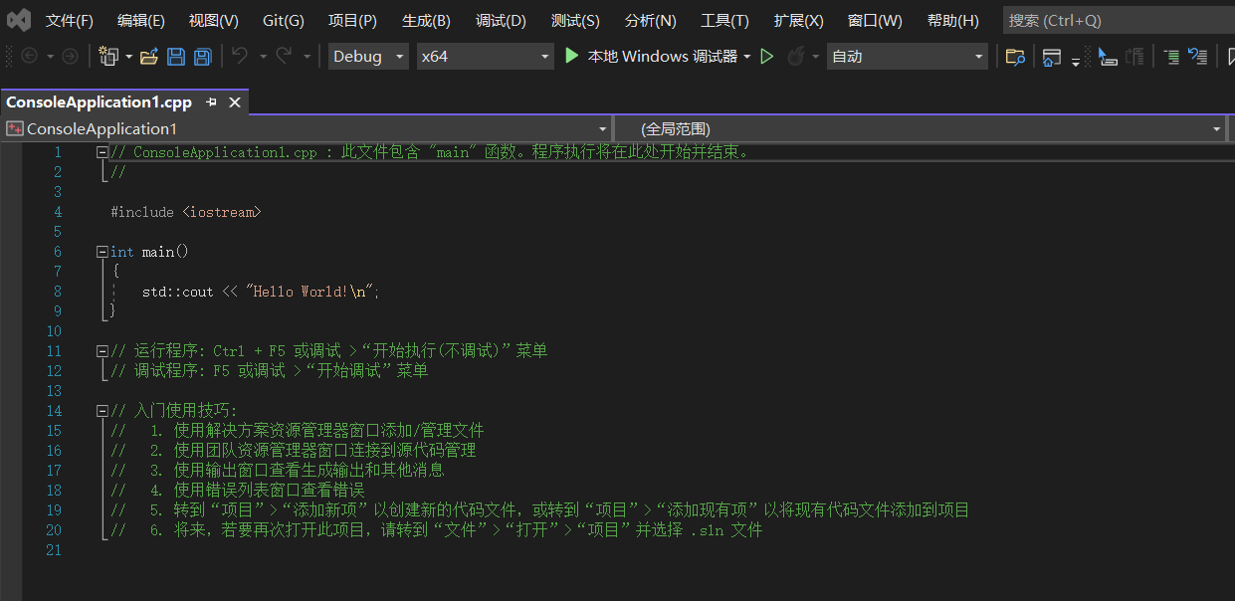Open the 调试(D) menu
The width and height of the screenshot is (1235, 601).
(x=500, y=19)
